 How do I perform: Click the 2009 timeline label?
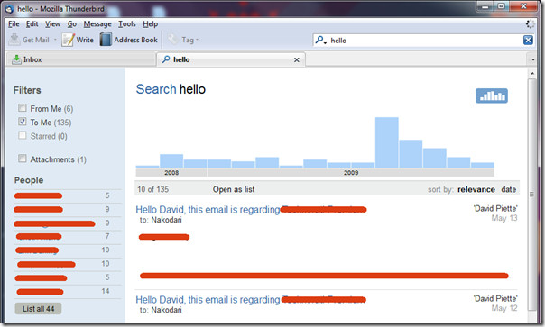351,173
